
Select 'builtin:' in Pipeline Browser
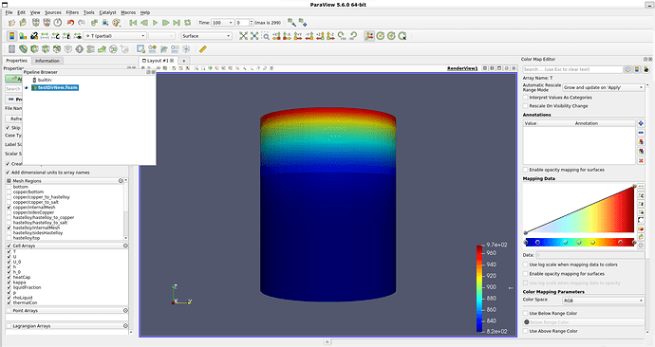(x=45, y=80)
